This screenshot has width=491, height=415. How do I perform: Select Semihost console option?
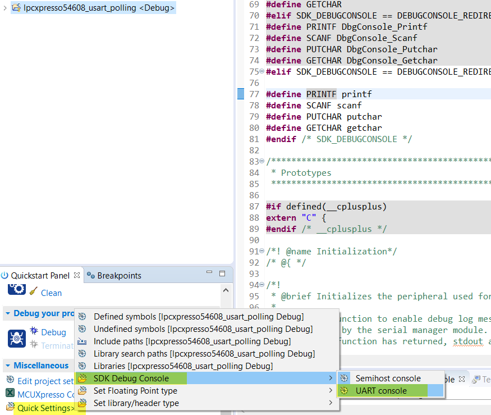pyautogui.click(x=391, y=378)
